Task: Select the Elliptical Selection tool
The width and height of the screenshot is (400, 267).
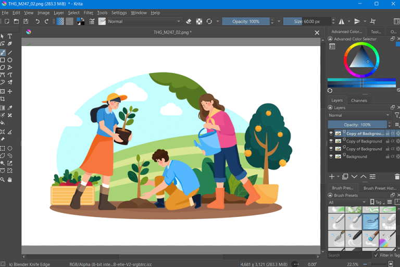Action: (x=10, y=148)
